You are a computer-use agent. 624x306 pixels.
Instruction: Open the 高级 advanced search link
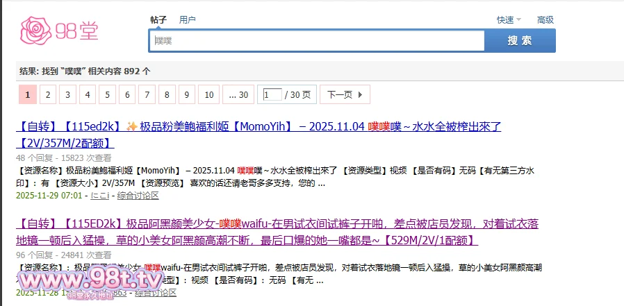click(x=545, y=20)
